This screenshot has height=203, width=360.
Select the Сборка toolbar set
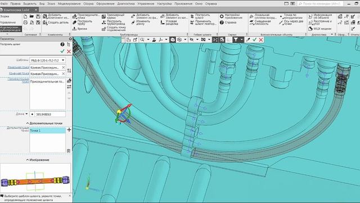(4, 16)
